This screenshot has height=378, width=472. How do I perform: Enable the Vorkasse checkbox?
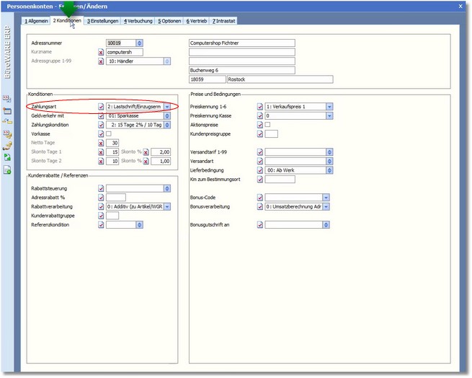109,133
